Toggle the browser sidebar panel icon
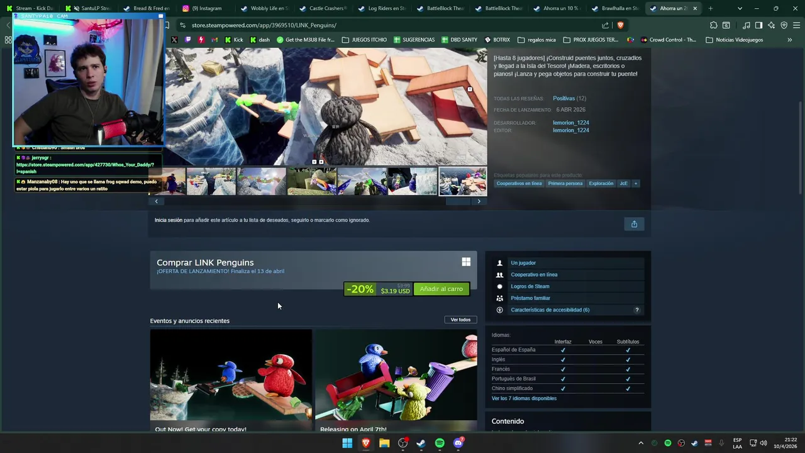805x453 pixels. coord(758,25)
